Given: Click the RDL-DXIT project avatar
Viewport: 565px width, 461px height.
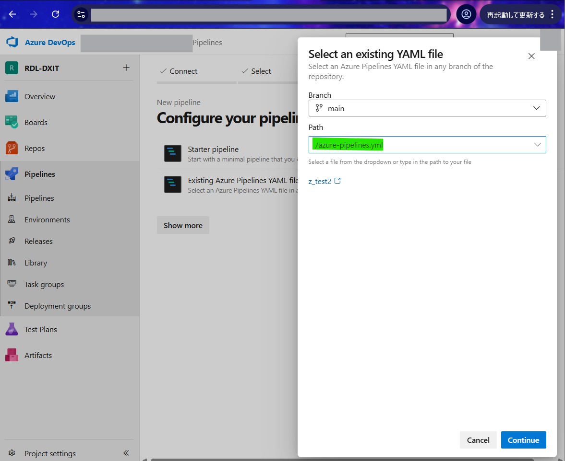Looking at the screenshot, I should pos(12,68).
